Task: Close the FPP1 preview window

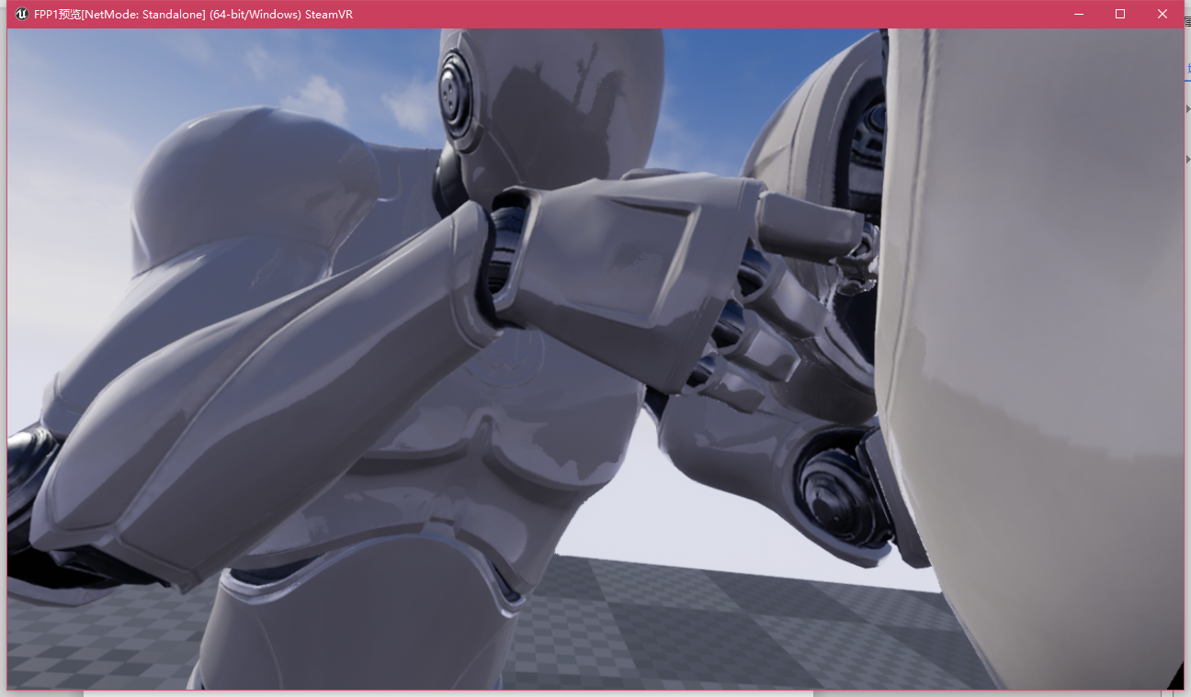Action: (1163, 14)
